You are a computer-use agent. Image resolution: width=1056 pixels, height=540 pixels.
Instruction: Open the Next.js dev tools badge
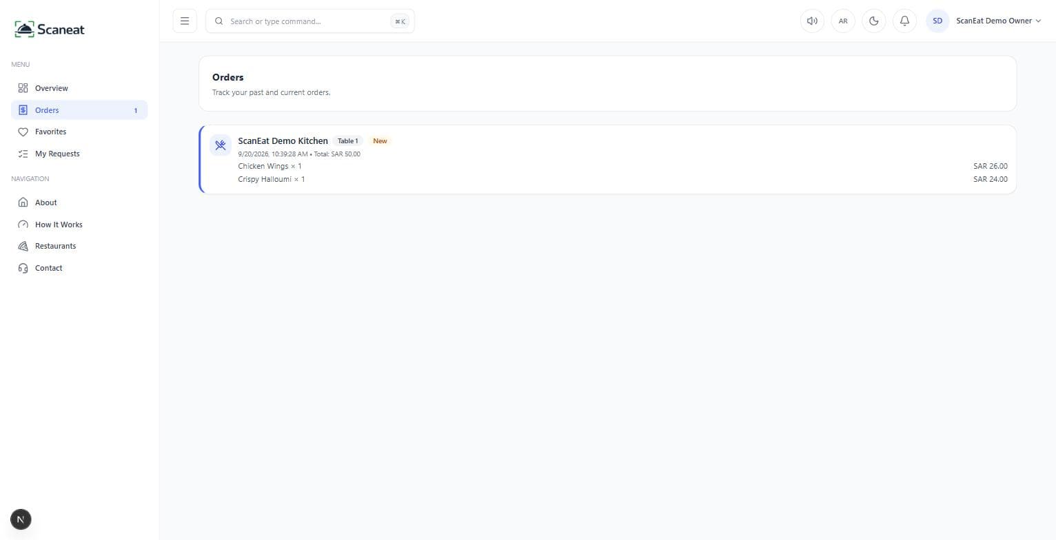21,519
